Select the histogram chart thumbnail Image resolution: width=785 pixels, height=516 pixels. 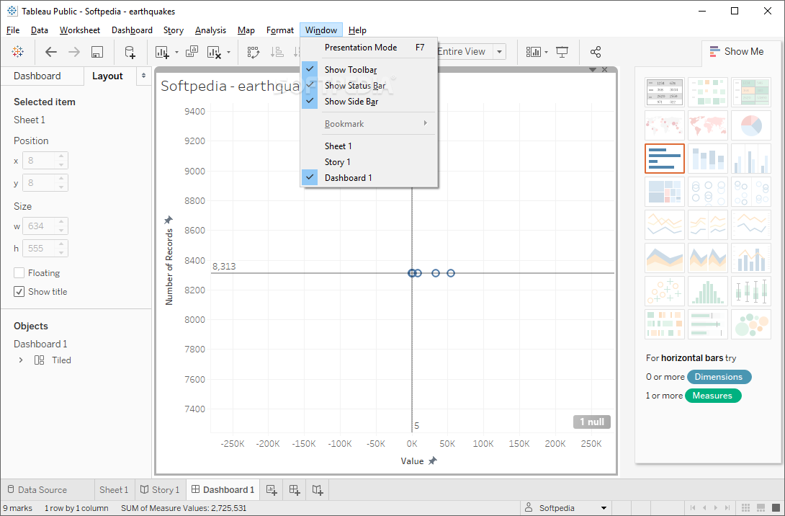[x=708, y=290]
